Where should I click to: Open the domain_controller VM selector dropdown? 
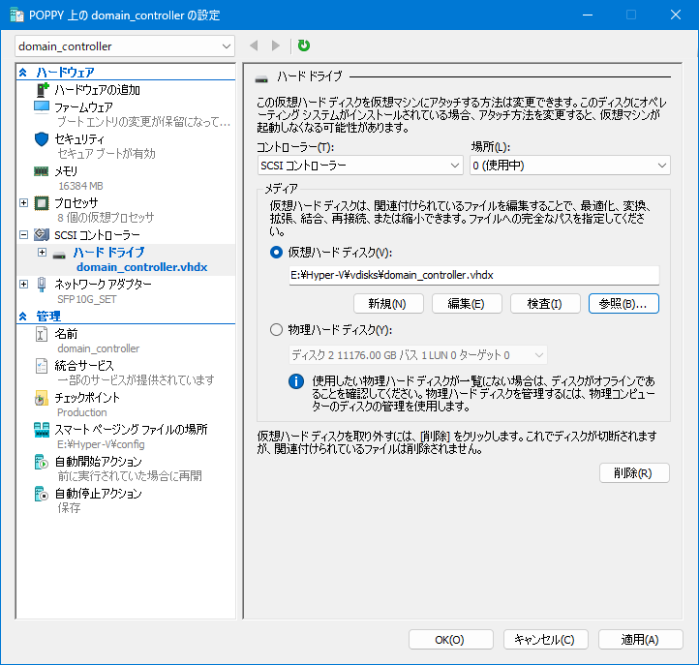[125, 46]
